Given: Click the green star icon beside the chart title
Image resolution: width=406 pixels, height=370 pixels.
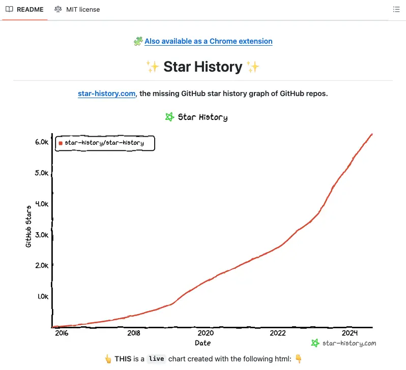Looking at the screenshot, I should (170, 117).
